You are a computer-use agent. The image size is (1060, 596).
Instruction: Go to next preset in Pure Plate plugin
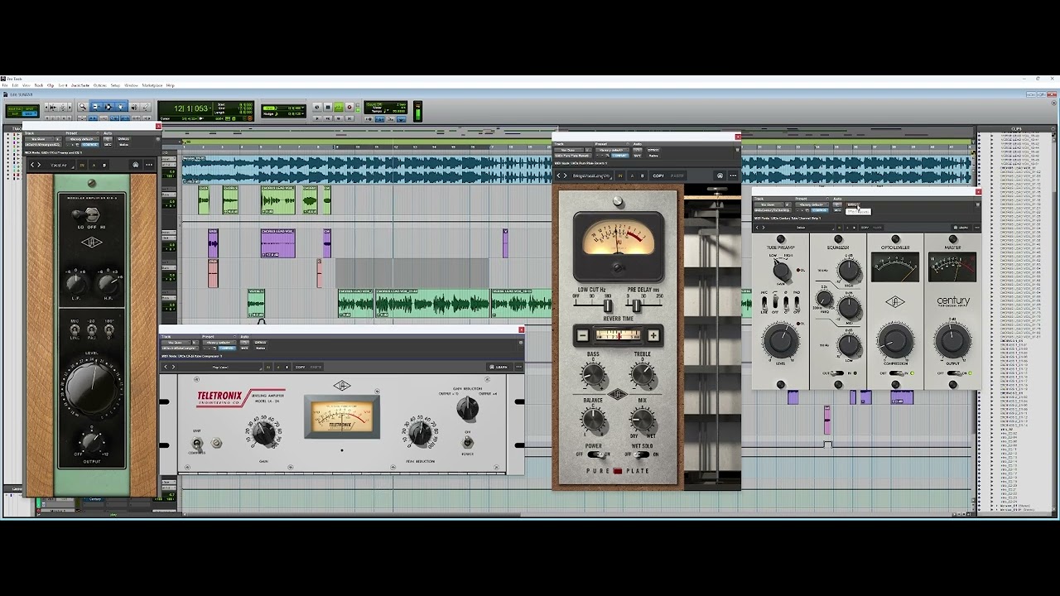point(565,175)
